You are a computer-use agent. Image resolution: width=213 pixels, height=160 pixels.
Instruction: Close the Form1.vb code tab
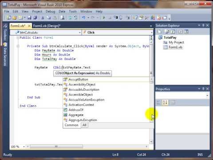click(29, 26)
